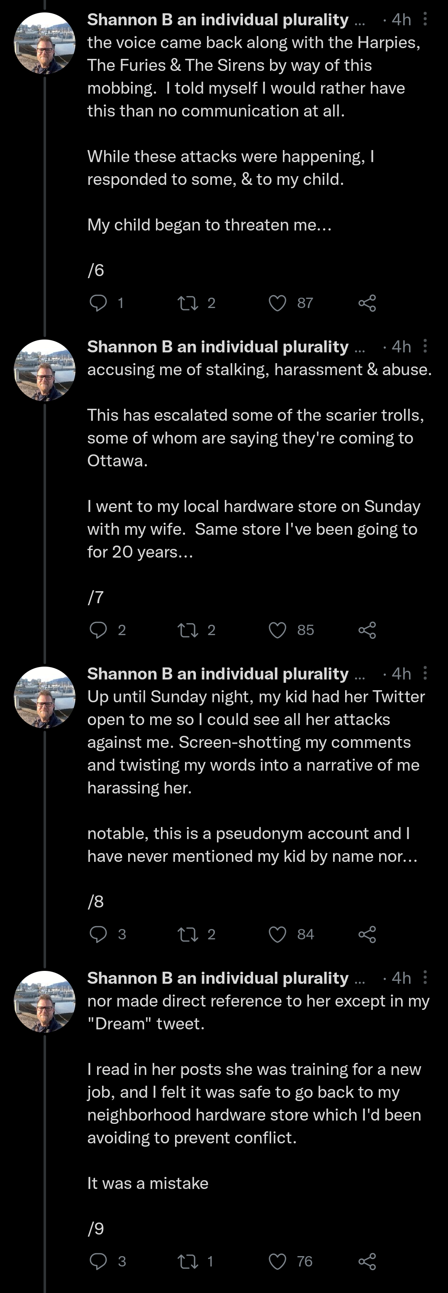Share the tweet ending /6

[367, 303]
